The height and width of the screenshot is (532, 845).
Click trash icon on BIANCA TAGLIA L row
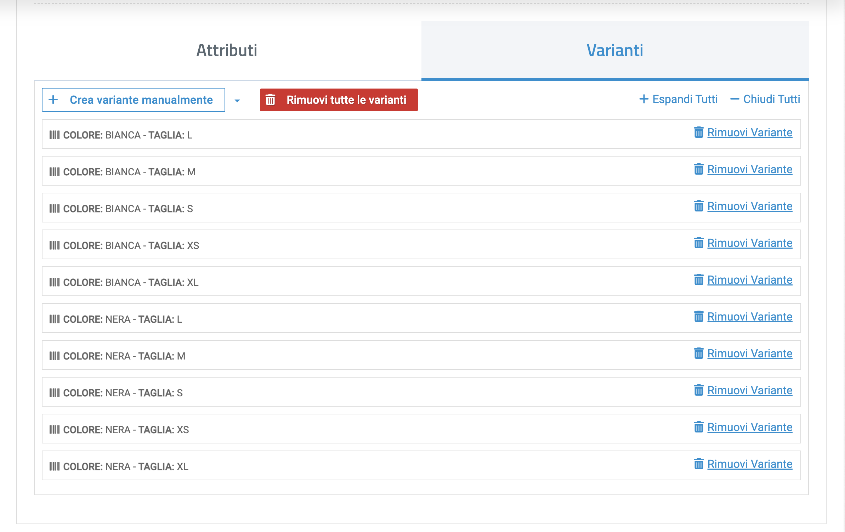click(x=699, y=132)
